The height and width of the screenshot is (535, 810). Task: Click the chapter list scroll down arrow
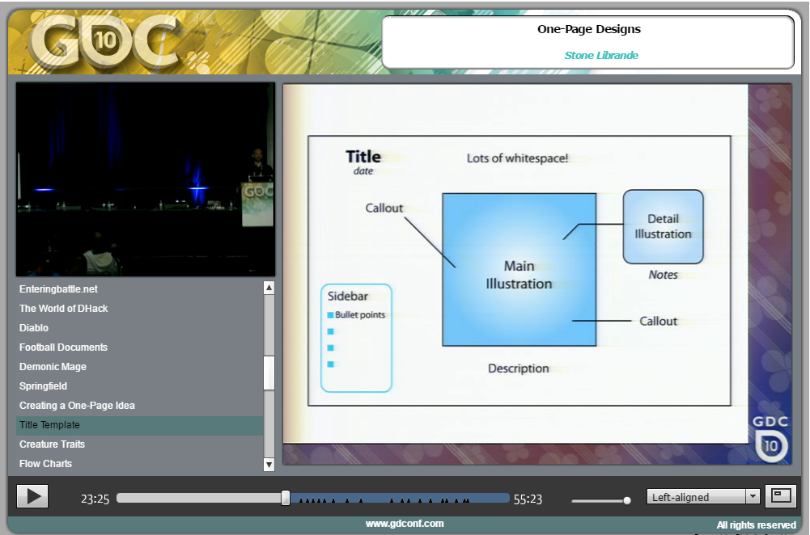coord(269,465)
